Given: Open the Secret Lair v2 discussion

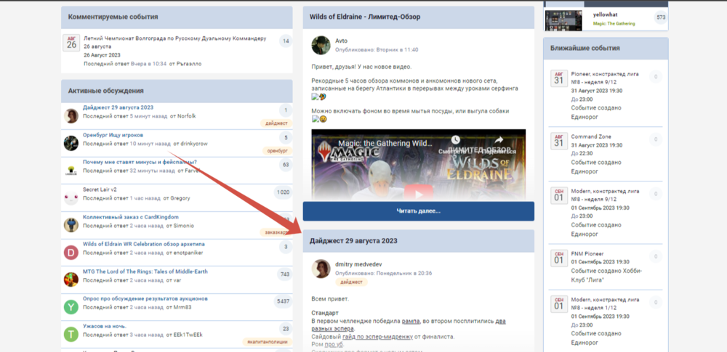Looking at the screenshot, I should tap(100, 189).
